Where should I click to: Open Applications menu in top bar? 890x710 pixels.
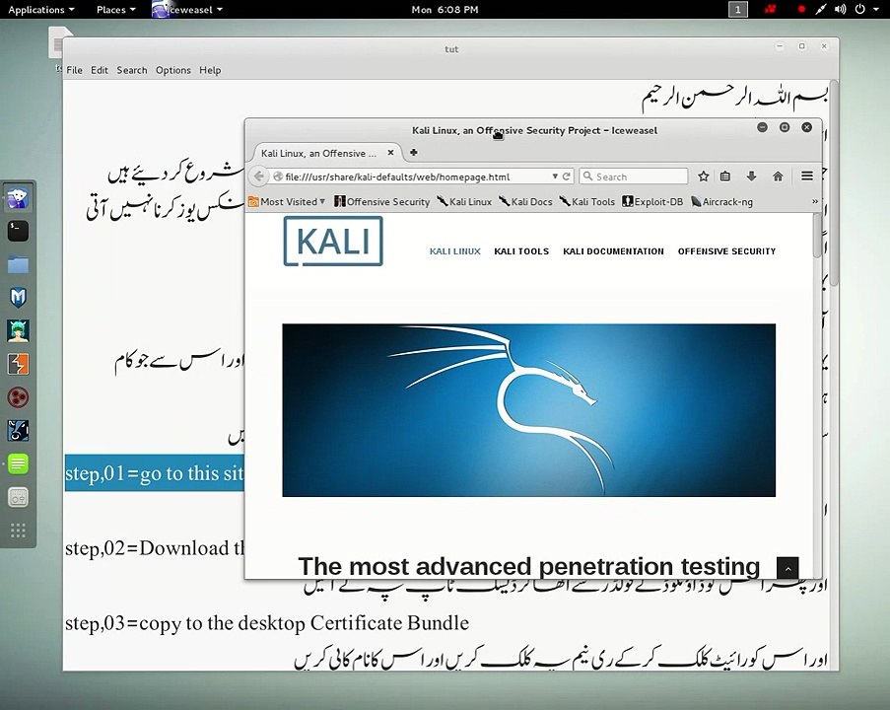point(40,10)
